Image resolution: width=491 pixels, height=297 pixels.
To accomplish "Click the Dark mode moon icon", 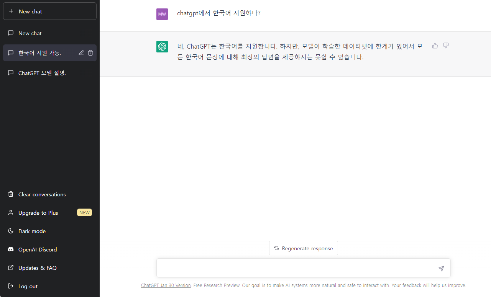I will tap(11, 231).
